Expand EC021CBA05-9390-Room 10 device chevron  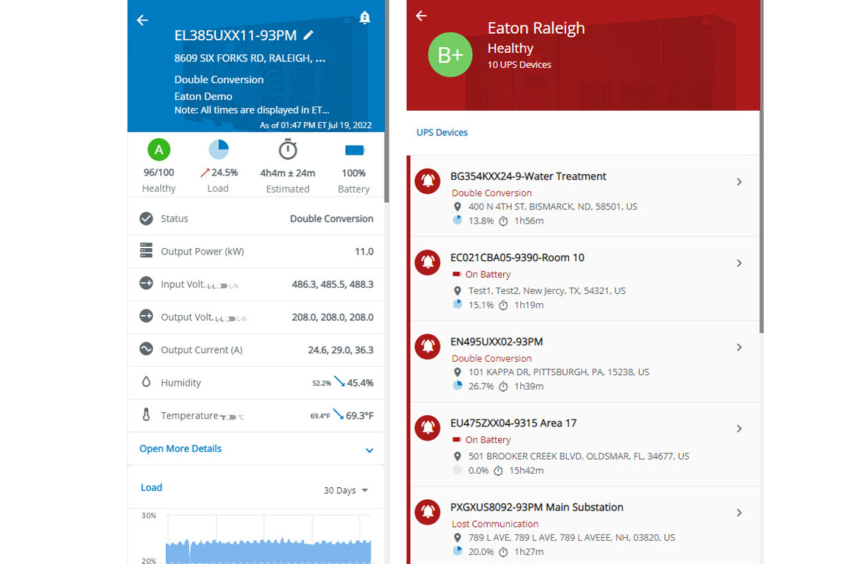(739, 263)
